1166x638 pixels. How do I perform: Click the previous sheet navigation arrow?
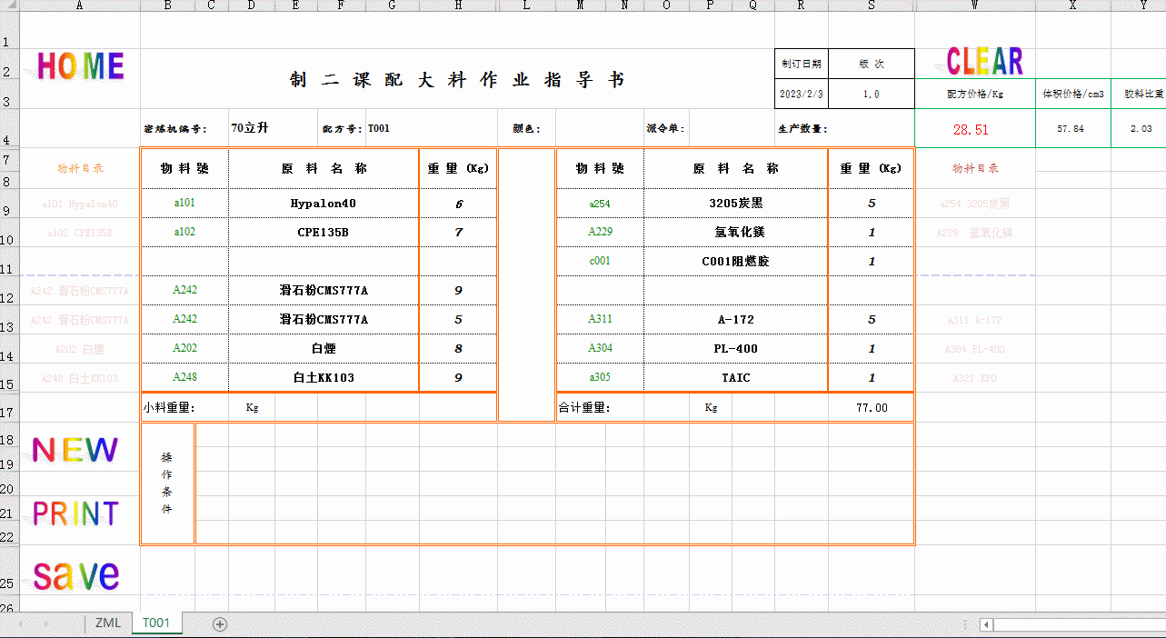pos(21,623)
